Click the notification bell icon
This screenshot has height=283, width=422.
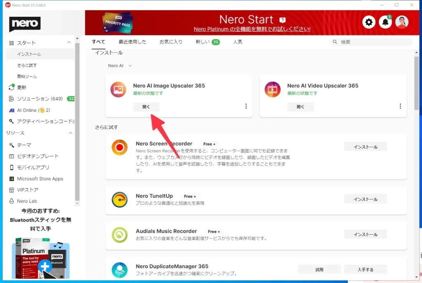[x=385, y=22]
